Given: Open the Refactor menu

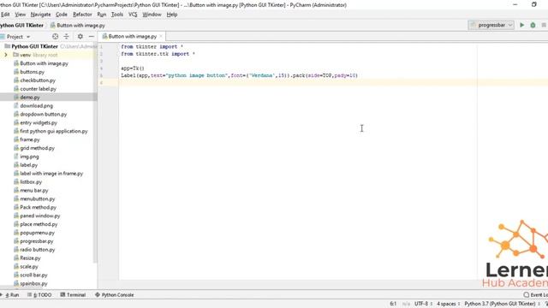Looking at the screenshot, I should pos(82,15).
